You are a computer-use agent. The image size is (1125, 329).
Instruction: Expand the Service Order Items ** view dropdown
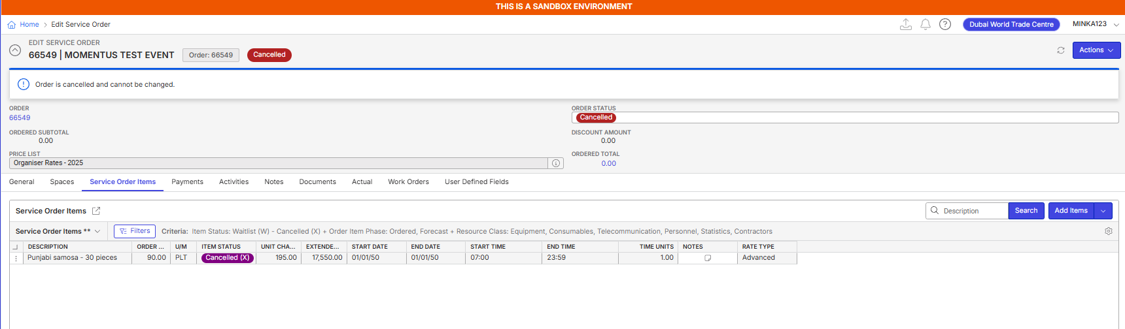coord(58,232)
